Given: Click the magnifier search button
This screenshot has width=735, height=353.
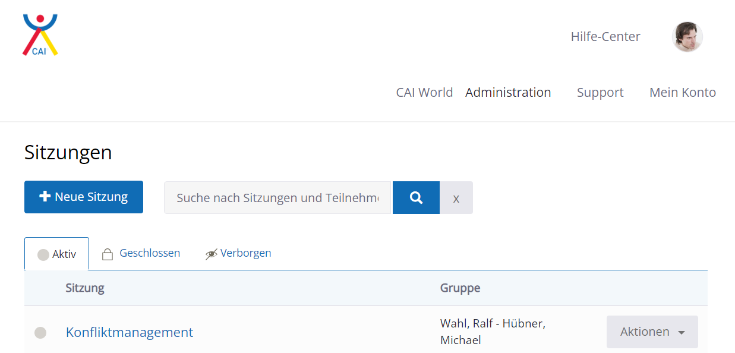Looking at the screenshot, I should [416, 197].
